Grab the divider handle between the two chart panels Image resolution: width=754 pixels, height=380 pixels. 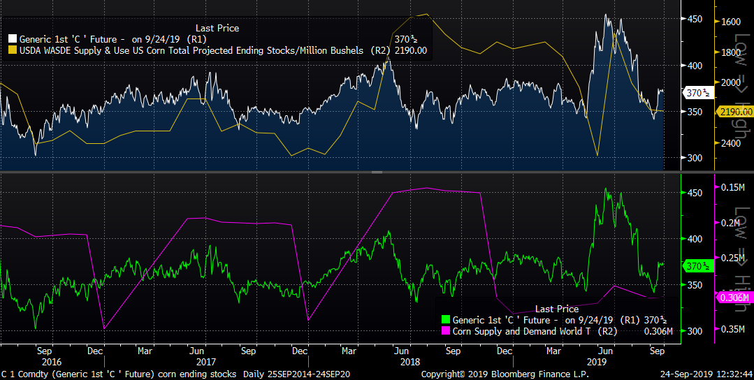377,172
